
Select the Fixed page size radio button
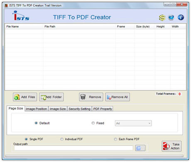coord(93,123)
